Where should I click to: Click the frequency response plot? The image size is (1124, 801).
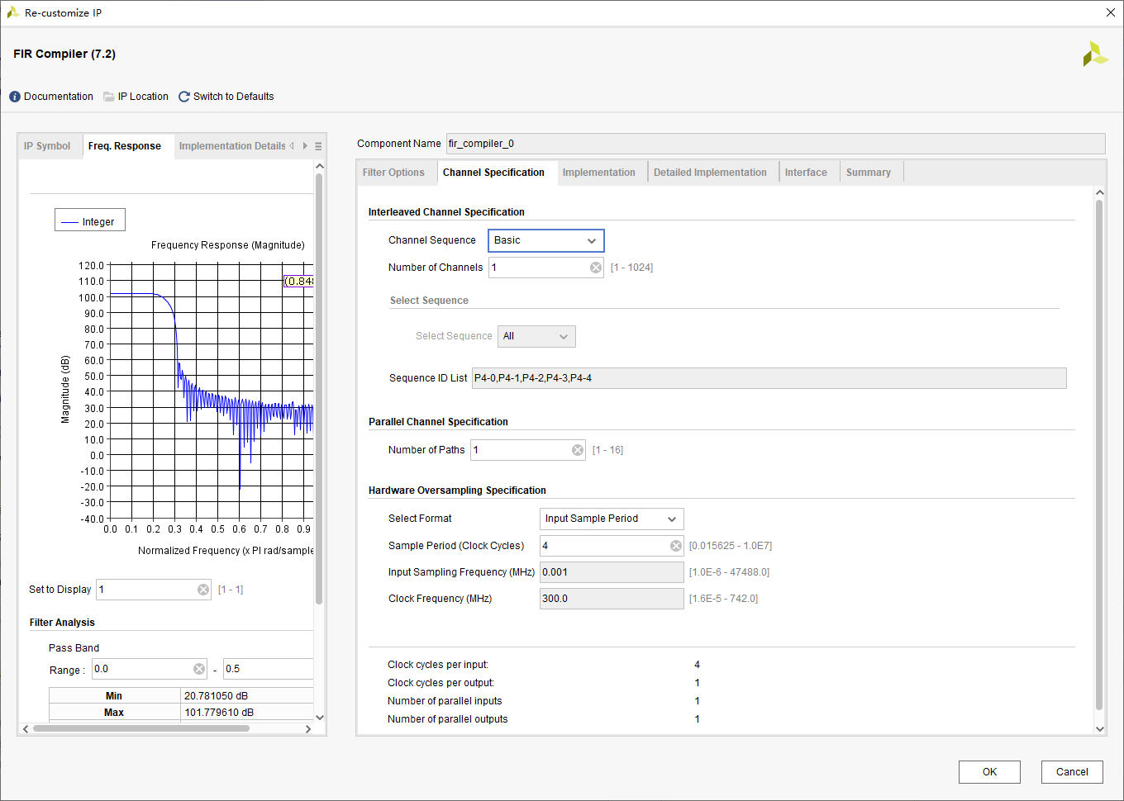pyautogui.click(x=212, y=391)
